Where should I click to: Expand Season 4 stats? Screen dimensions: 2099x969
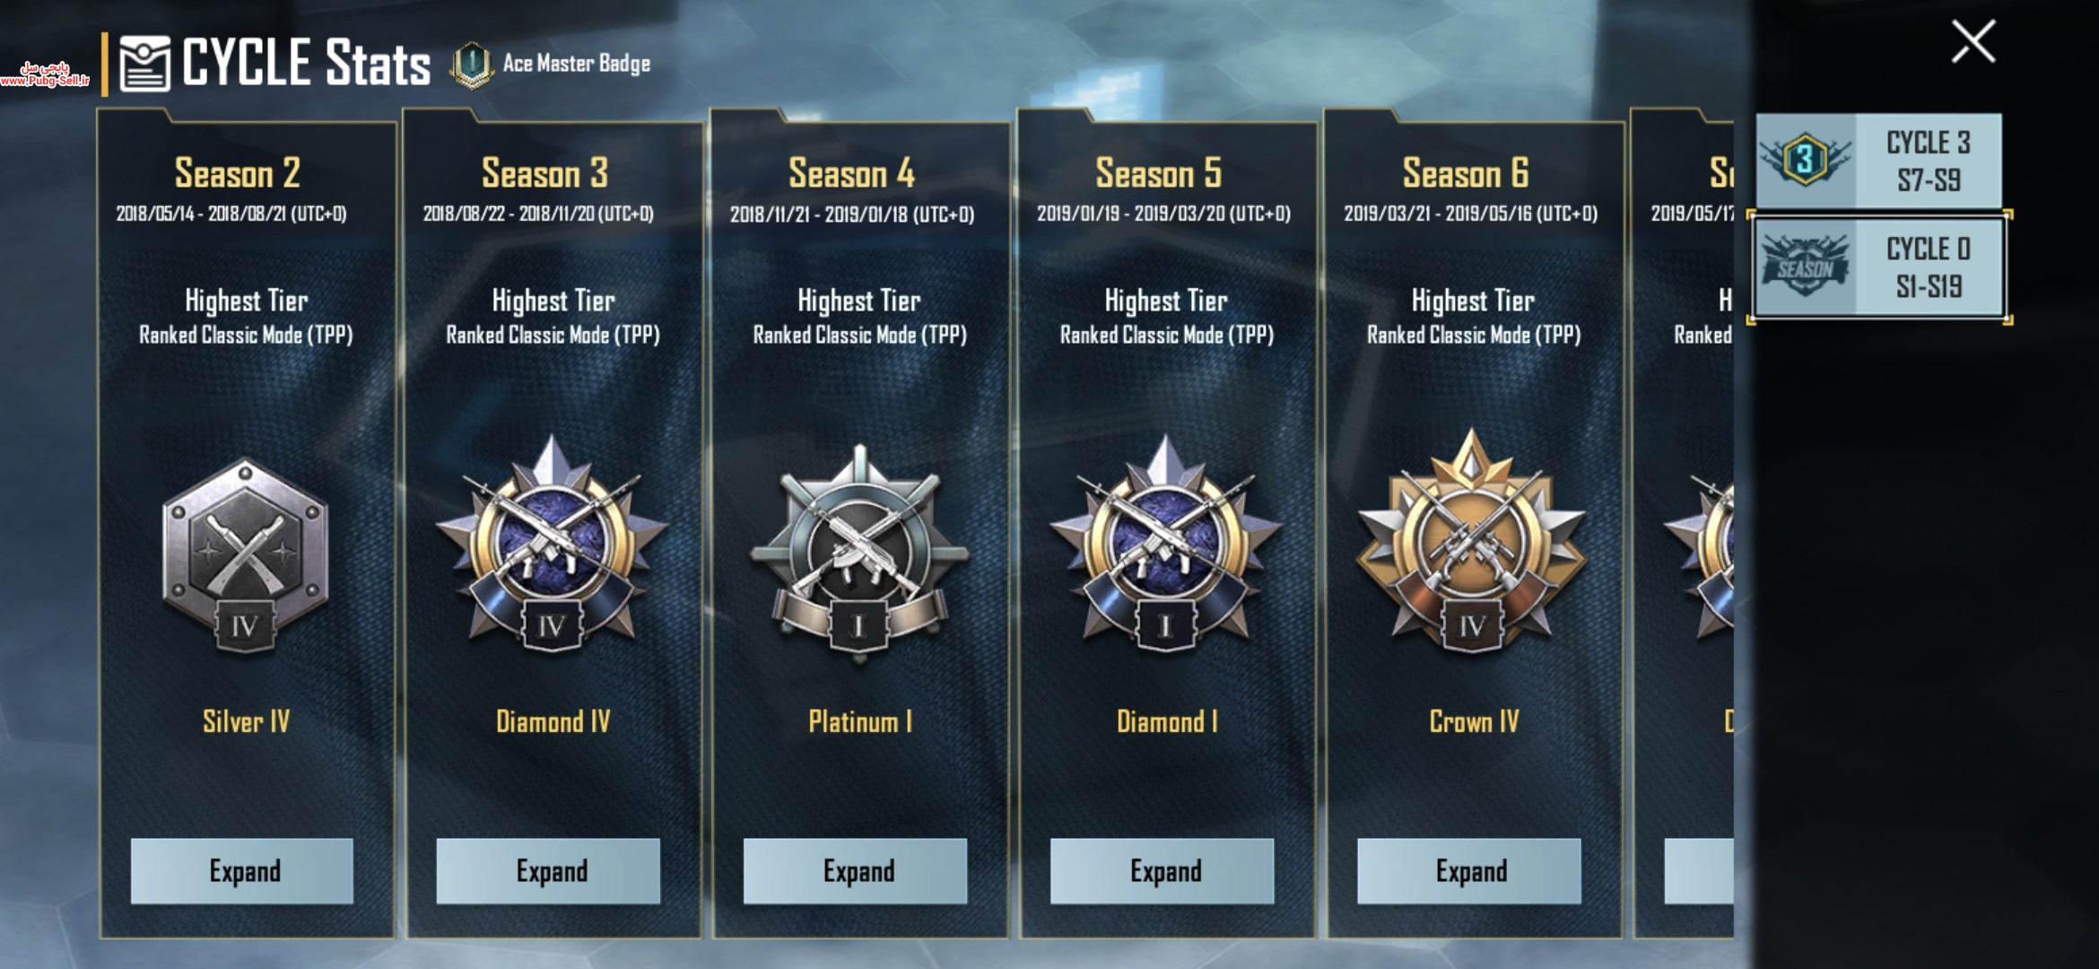[x=855, y=871]
